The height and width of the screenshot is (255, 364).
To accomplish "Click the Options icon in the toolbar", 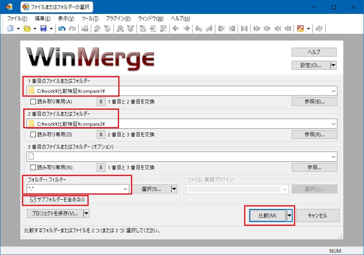I will 301,29.
